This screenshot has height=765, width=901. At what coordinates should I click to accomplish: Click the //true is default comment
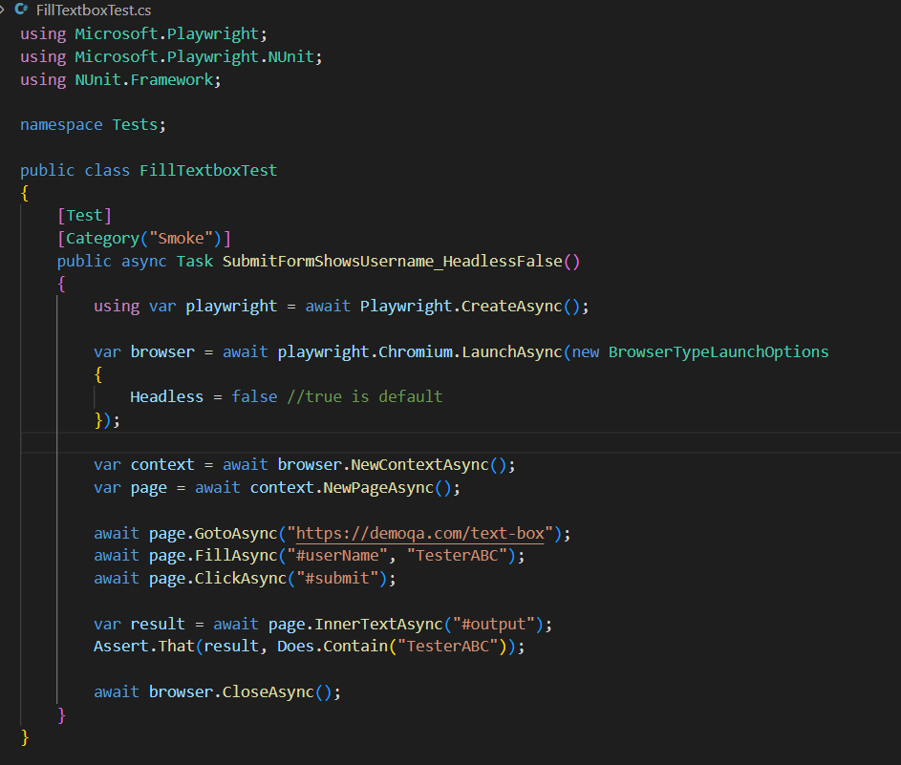pyautogui.click(x=364, y=396)
